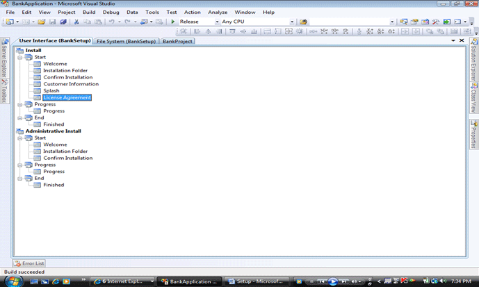Select Welcome under Install Start

pyautogui.click(x=55, y=64)
